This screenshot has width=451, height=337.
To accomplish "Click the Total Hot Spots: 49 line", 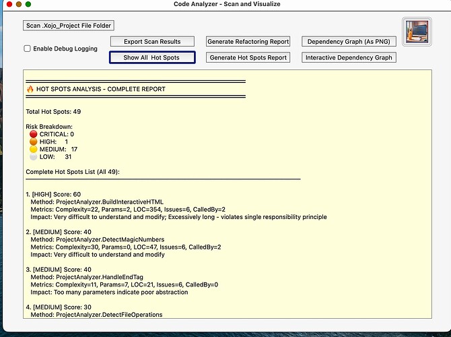I will click(53, 112).
